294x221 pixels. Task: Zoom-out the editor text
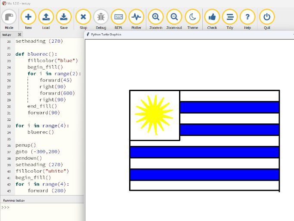[x=174, y=19]
